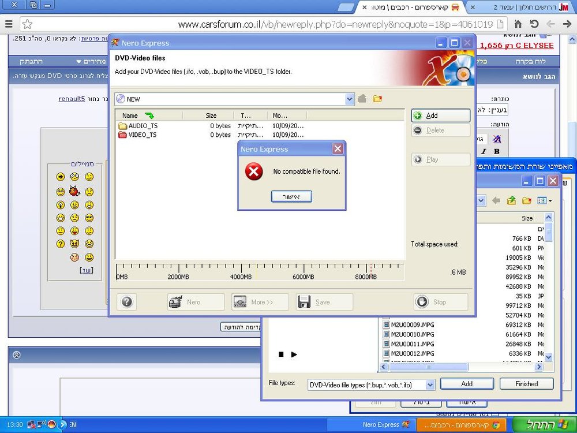Open the folder location dropdown in file dialog
Viewport: 577px width, 433px height.
coord(481,200)
